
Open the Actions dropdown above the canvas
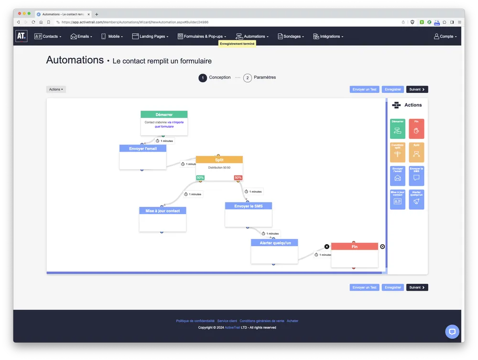tap(55, 89)
